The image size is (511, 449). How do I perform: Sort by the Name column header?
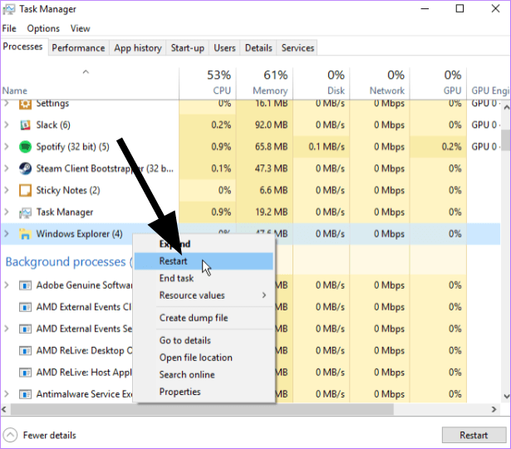(x=90, y=83)
